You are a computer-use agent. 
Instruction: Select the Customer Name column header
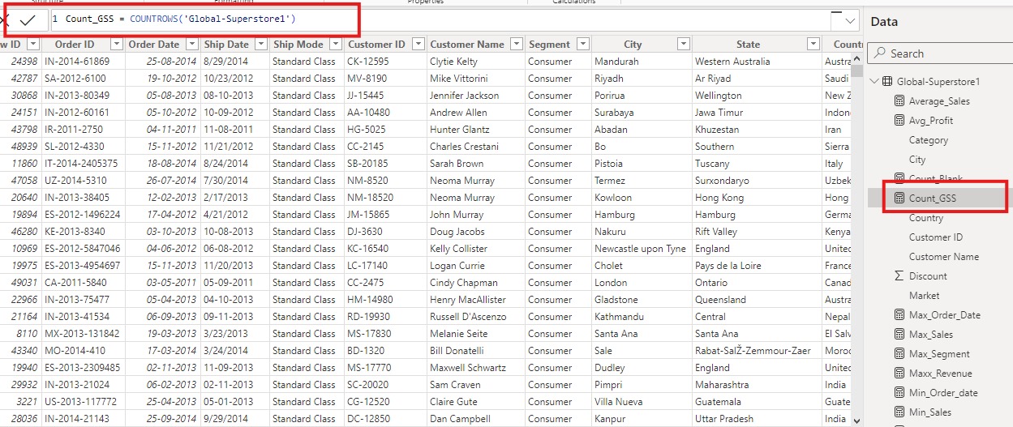tap(467, 45)
